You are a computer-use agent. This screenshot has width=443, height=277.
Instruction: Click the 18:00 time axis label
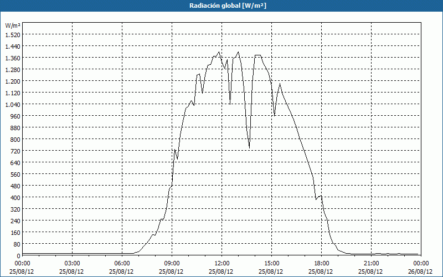pyautogui.click(x=321, y=264)
